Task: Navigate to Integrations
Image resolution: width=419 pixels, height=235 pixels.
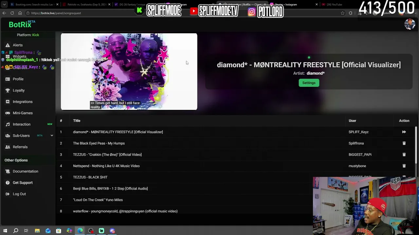Action: tap(23, 102)
